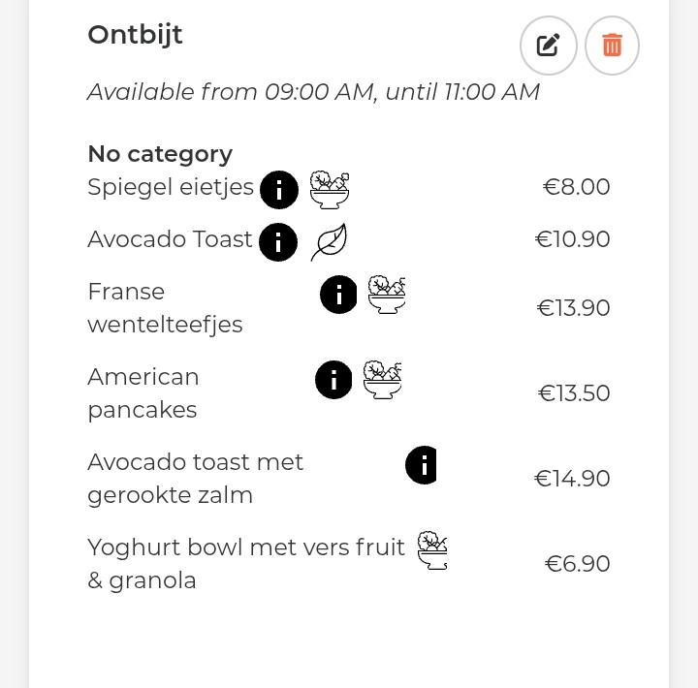The image size is (698, 688).
Task: Edit the Ontbijt menu with pencil icon
Action: 548,46
